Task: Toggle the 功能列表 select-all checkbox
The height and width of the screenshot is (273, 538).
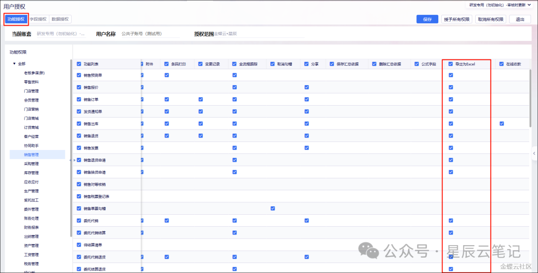Action: click(x=79, y=64)
